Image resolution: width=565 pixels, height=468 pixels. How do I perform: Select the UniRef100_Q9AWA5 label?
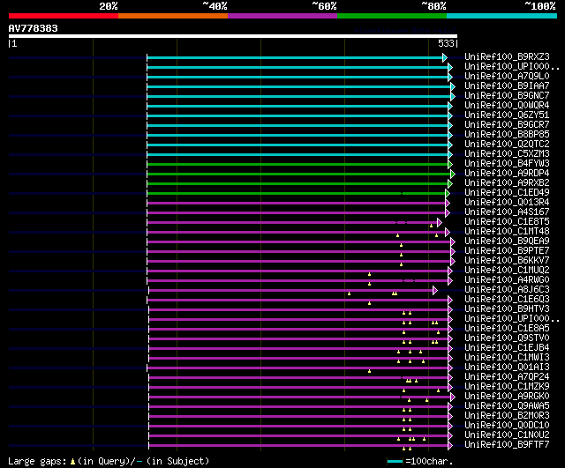pos(507,406)
